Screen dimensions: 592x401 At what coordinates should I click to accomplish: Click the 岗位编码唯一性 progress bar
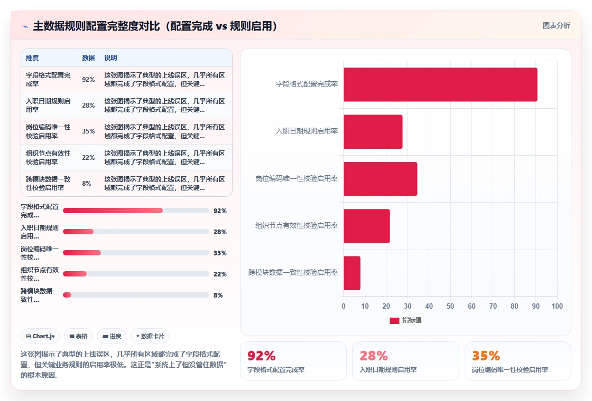(136, 253)
